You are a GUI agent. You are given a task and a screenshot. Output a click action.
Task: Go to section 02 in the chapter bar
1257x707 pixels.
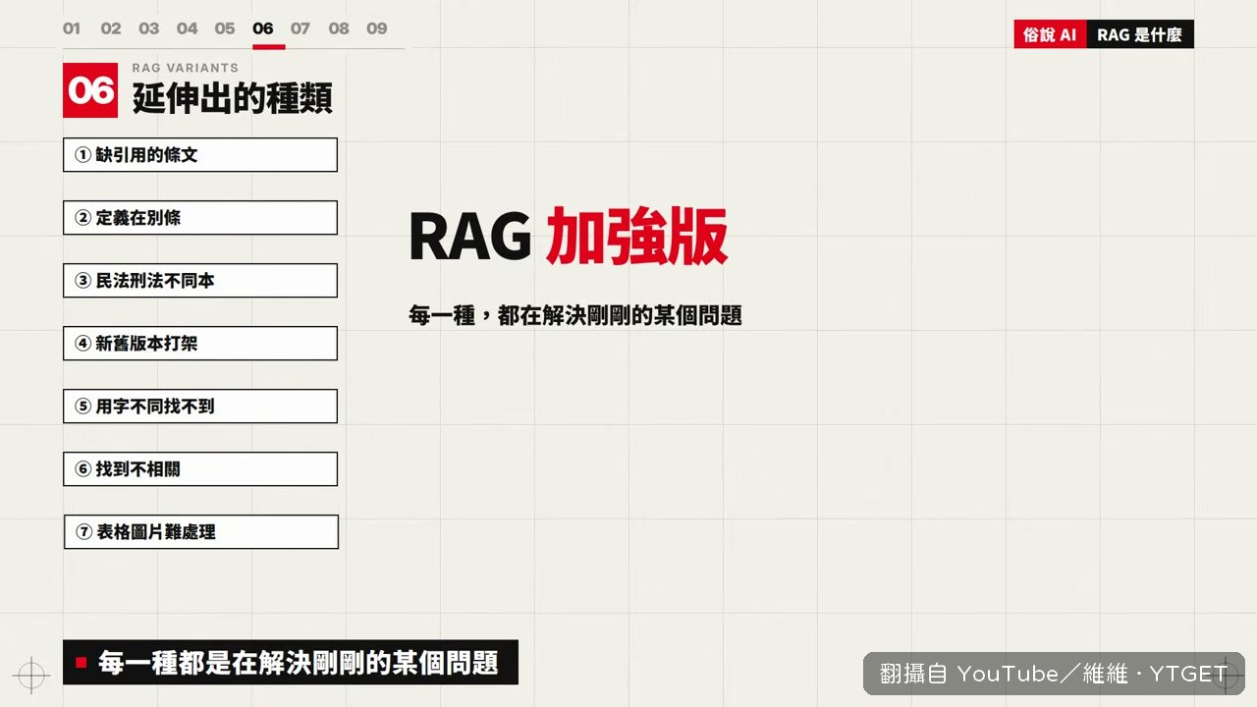click(111, 28)
